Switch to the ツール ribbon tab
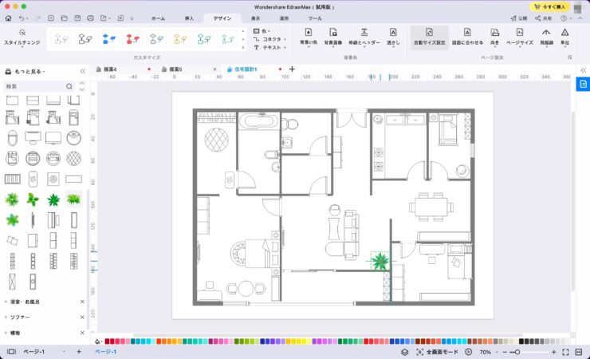 pyautogui.click(x=315, y=18)
